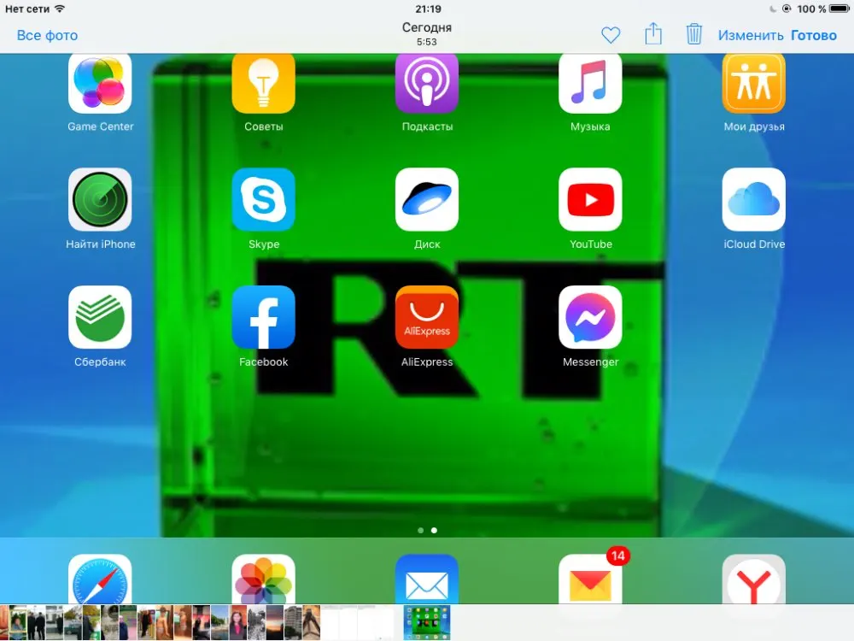Tap the Изменить button

coord(751,35)
